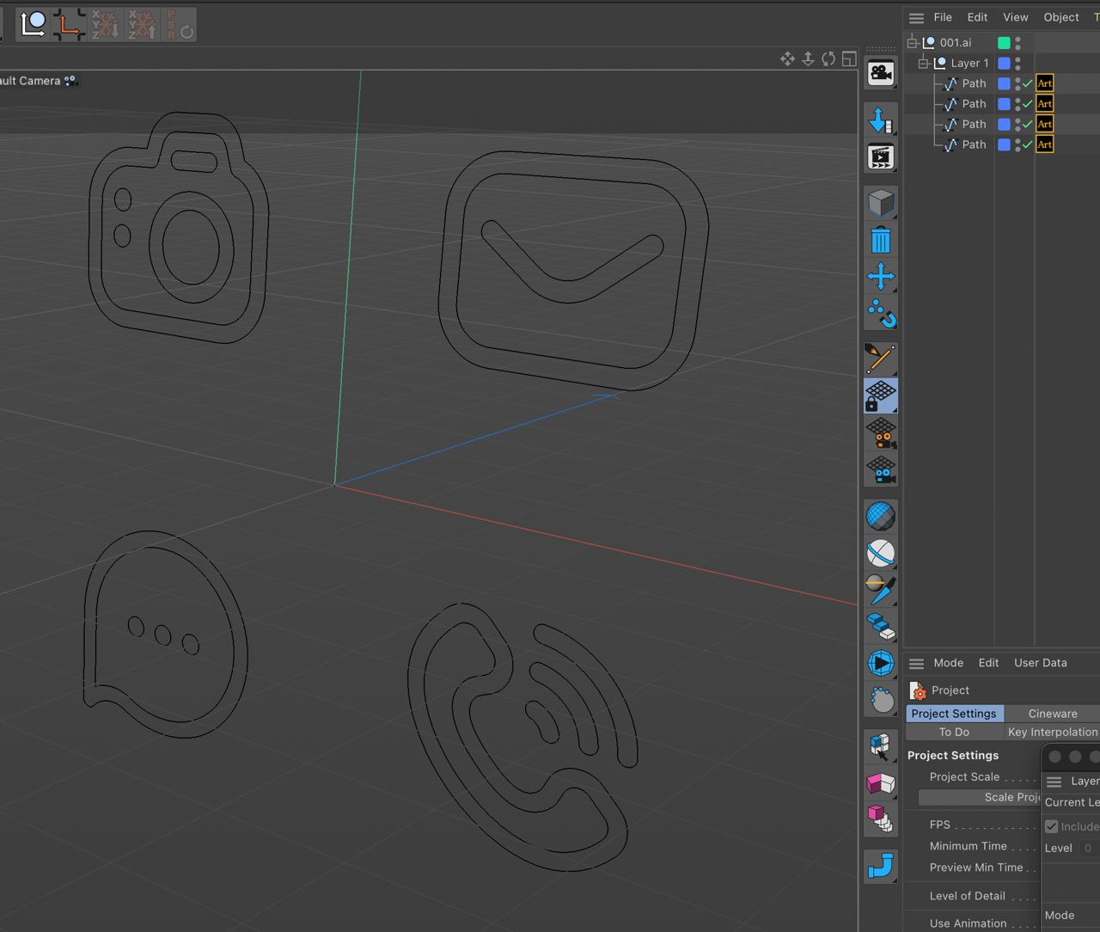Click the viewport pan cross-arrows icon
Viewport: 1100px width, 932px height.
[x=787, y=58]
